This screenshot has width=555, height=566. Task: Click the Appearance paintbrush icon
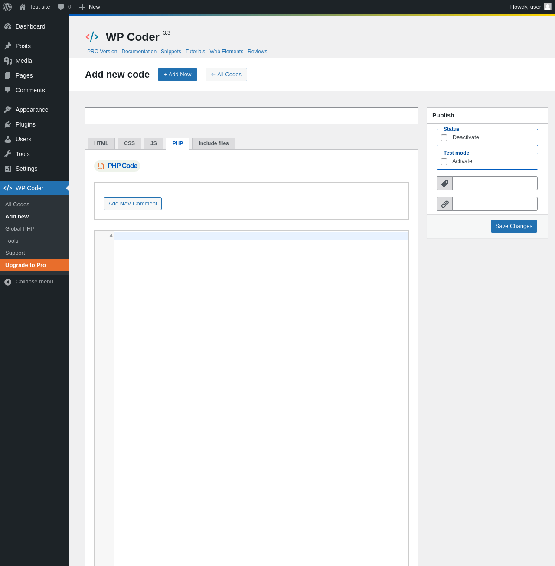coord(8,110)
